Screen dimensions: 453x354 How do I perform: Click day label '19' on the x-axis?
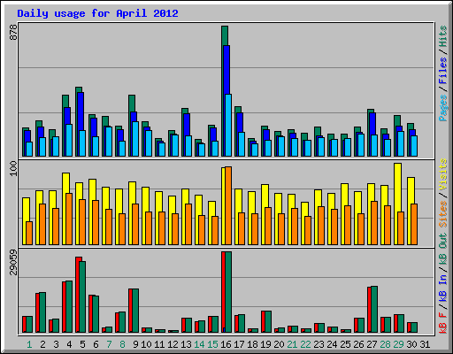[265, 344]
